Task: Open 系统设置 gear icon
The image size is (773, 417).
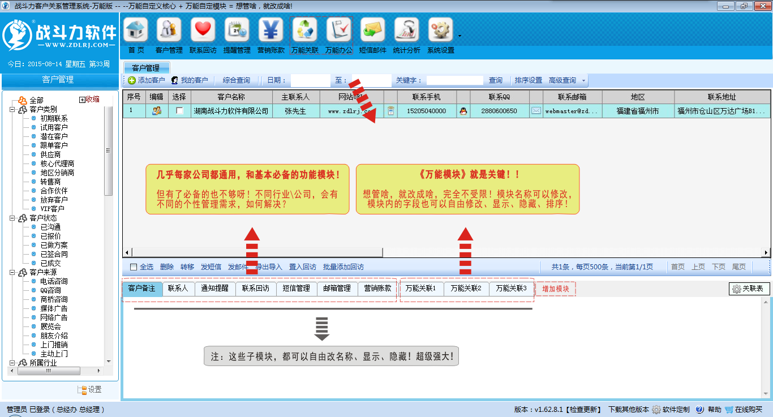Action: click(x=441, y=30)
